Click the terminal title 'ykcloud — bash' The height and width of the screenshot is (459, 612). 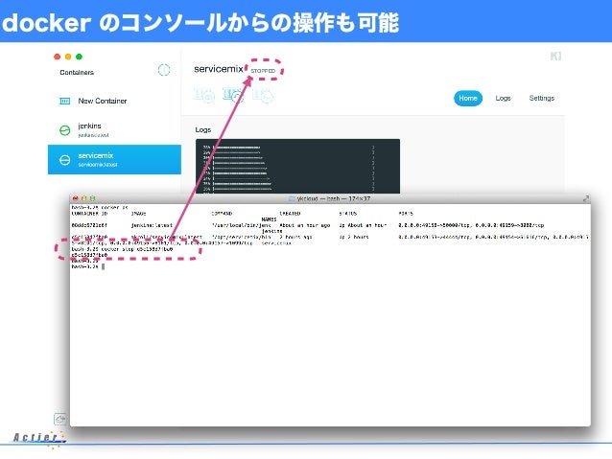[x=333, y=198]
